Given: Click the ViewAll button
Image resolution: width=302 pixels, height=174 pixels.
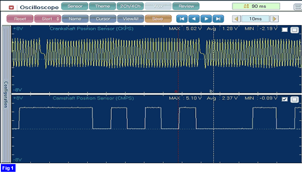Looking at the screenshot, I should coord(131,19).
